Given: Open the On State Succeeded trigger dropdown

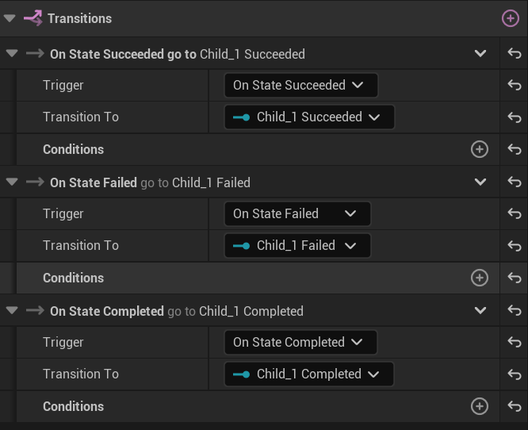Looking at the screenshot, I should pos(300,85).
